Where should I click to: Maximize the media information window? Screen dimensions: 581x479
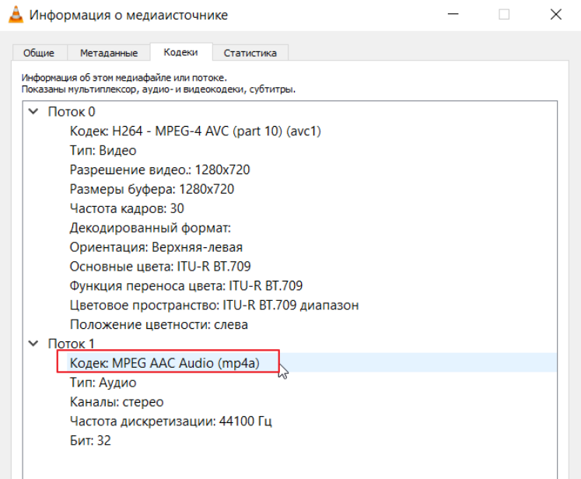click(504, 15)
